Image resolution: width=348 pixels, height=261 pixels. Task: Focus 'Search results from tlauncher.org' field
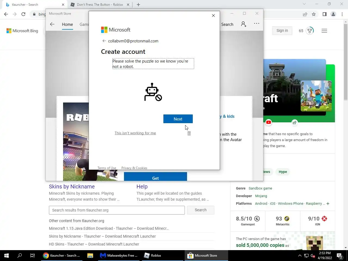(x=117, y=210)
